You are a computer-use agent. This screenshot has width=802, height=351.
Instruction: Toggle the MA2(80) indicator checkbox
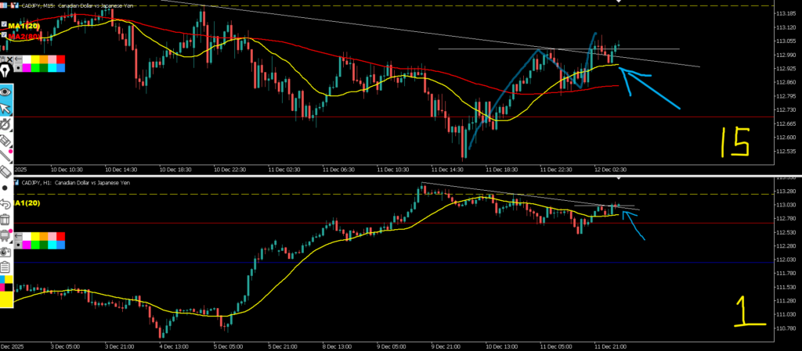[x=4, y=36]
